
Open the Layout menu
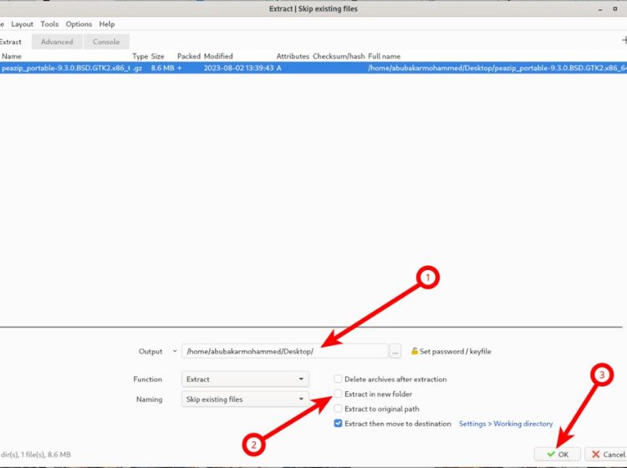point(23,24)
